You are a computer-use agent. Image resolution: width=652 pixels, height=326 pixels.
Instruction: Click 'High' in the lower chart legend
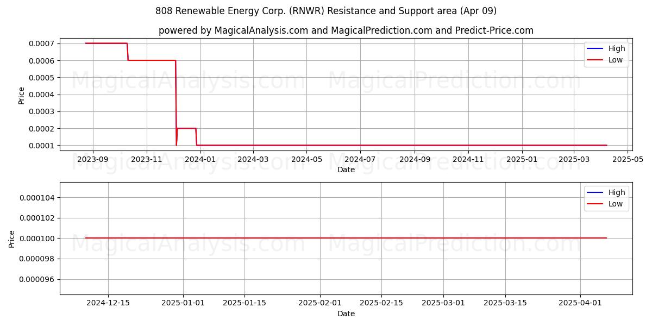coord(617,192)
